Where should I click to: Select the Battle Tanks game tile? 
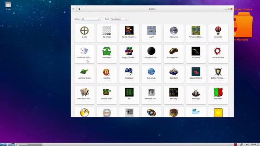click(x=107, y=95)
